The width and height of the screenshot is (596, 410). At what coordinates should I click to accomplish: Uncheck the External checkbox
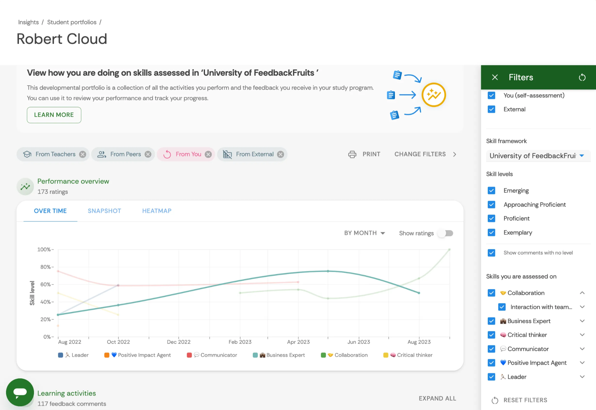tap(491, 109)
